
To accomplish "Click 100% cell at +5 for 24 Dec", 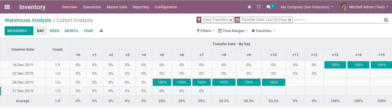I will coord(162,82).
